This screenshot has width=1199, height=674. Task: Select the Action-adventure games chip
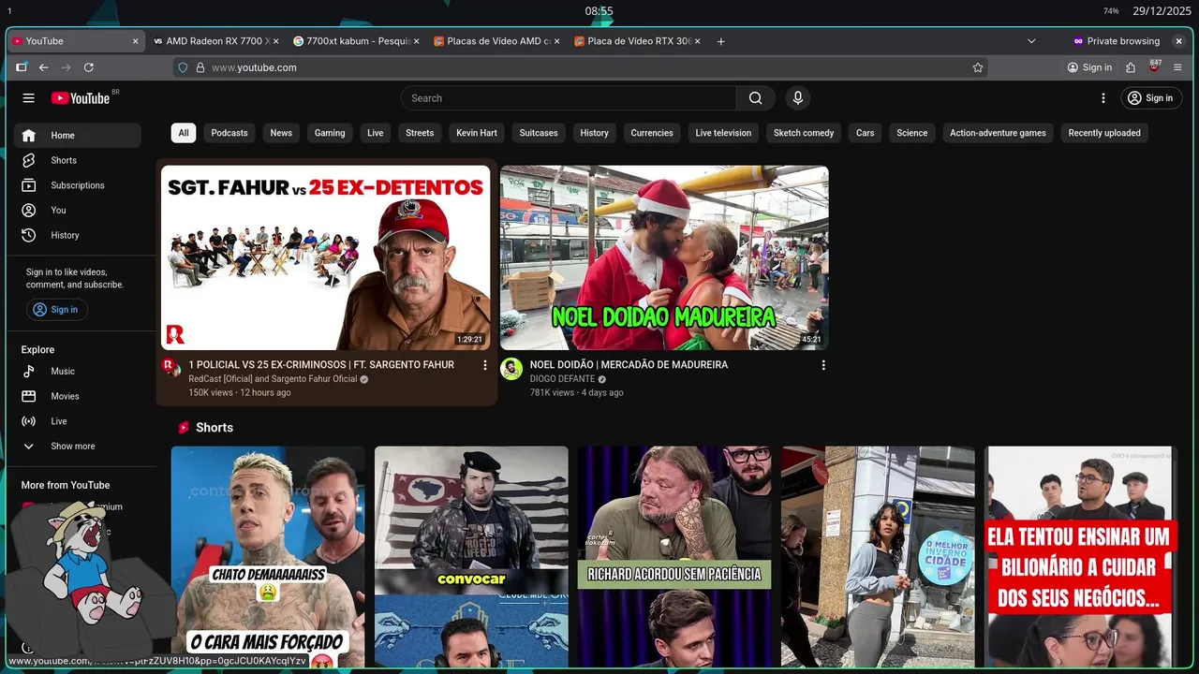coord(998,133)
